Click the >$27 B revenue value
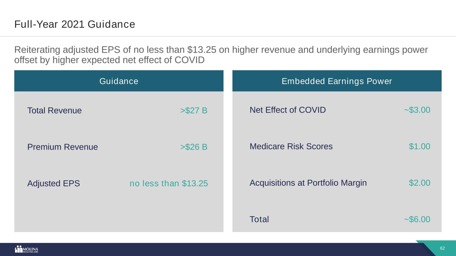 [194, 111]
